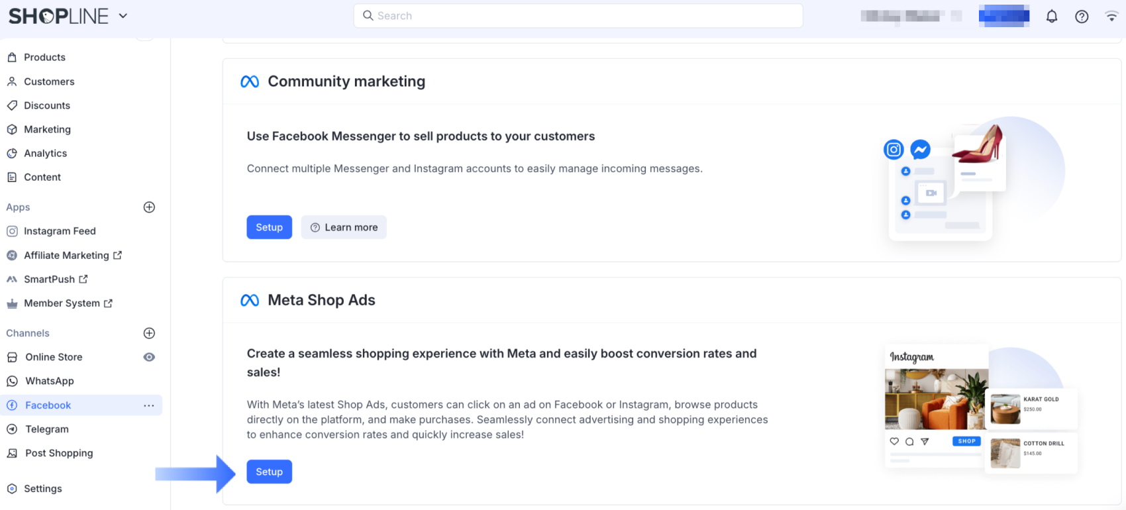
Task: Add a new app with plus icon
Action: (x=149, y=207)
